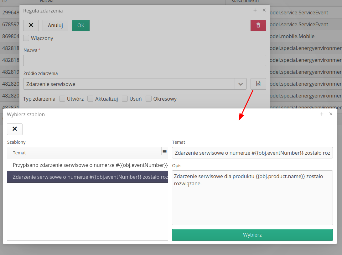Click X button in Wybierz szablon toolbar
342x255 pixels.
click(x=15, y=129)
